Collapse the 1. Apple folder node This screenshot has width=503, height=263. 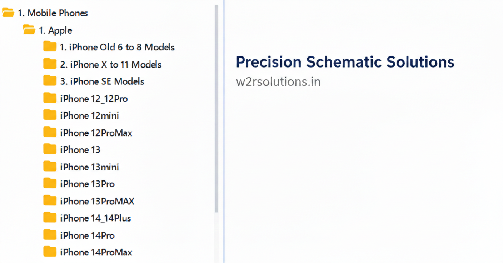pyautogui.click(x=55, y=30)
